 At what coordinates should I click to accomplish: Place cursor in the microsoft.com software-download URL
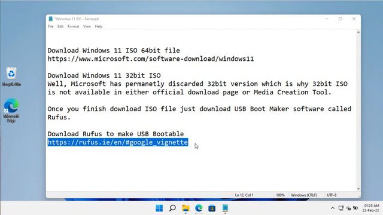[x=151, y=59]
